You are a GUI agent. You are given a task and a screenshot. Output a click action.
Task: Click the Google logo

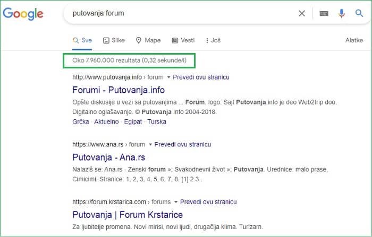[x=23, y=13]
